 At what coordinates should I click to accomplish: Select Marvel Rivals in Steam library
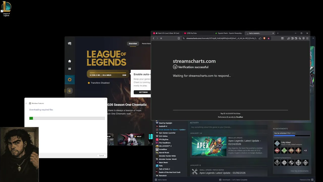pyautogui.click(x=164, y=153)
